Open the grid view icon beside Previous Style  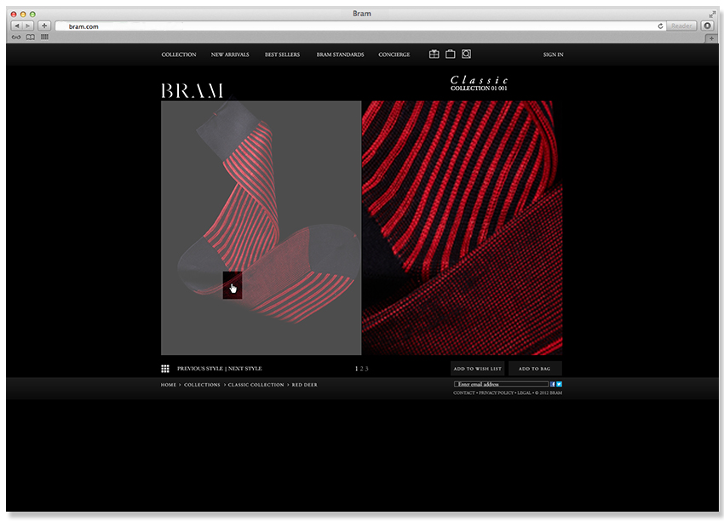[165, 369]
